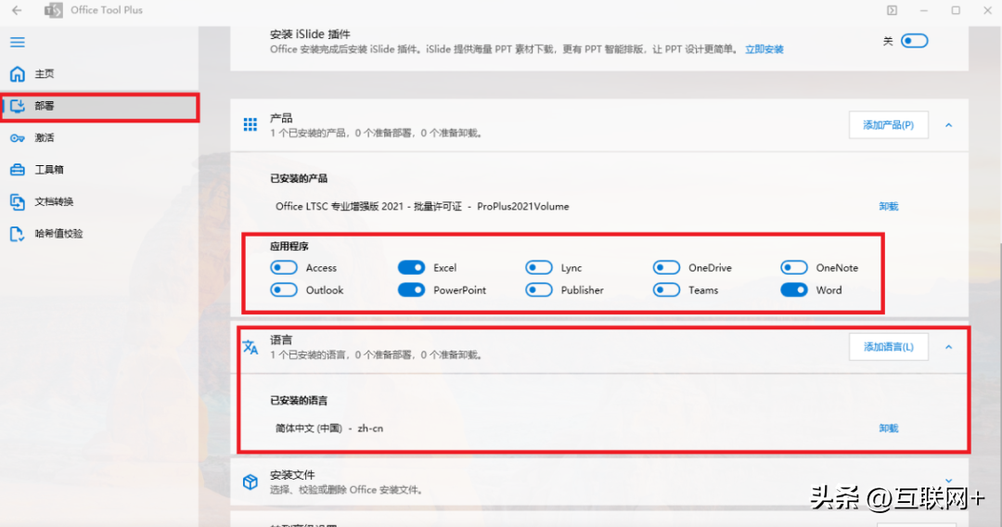1002x527 pixels.
Task: Click the language translate icon
Action: pos(250,347)
